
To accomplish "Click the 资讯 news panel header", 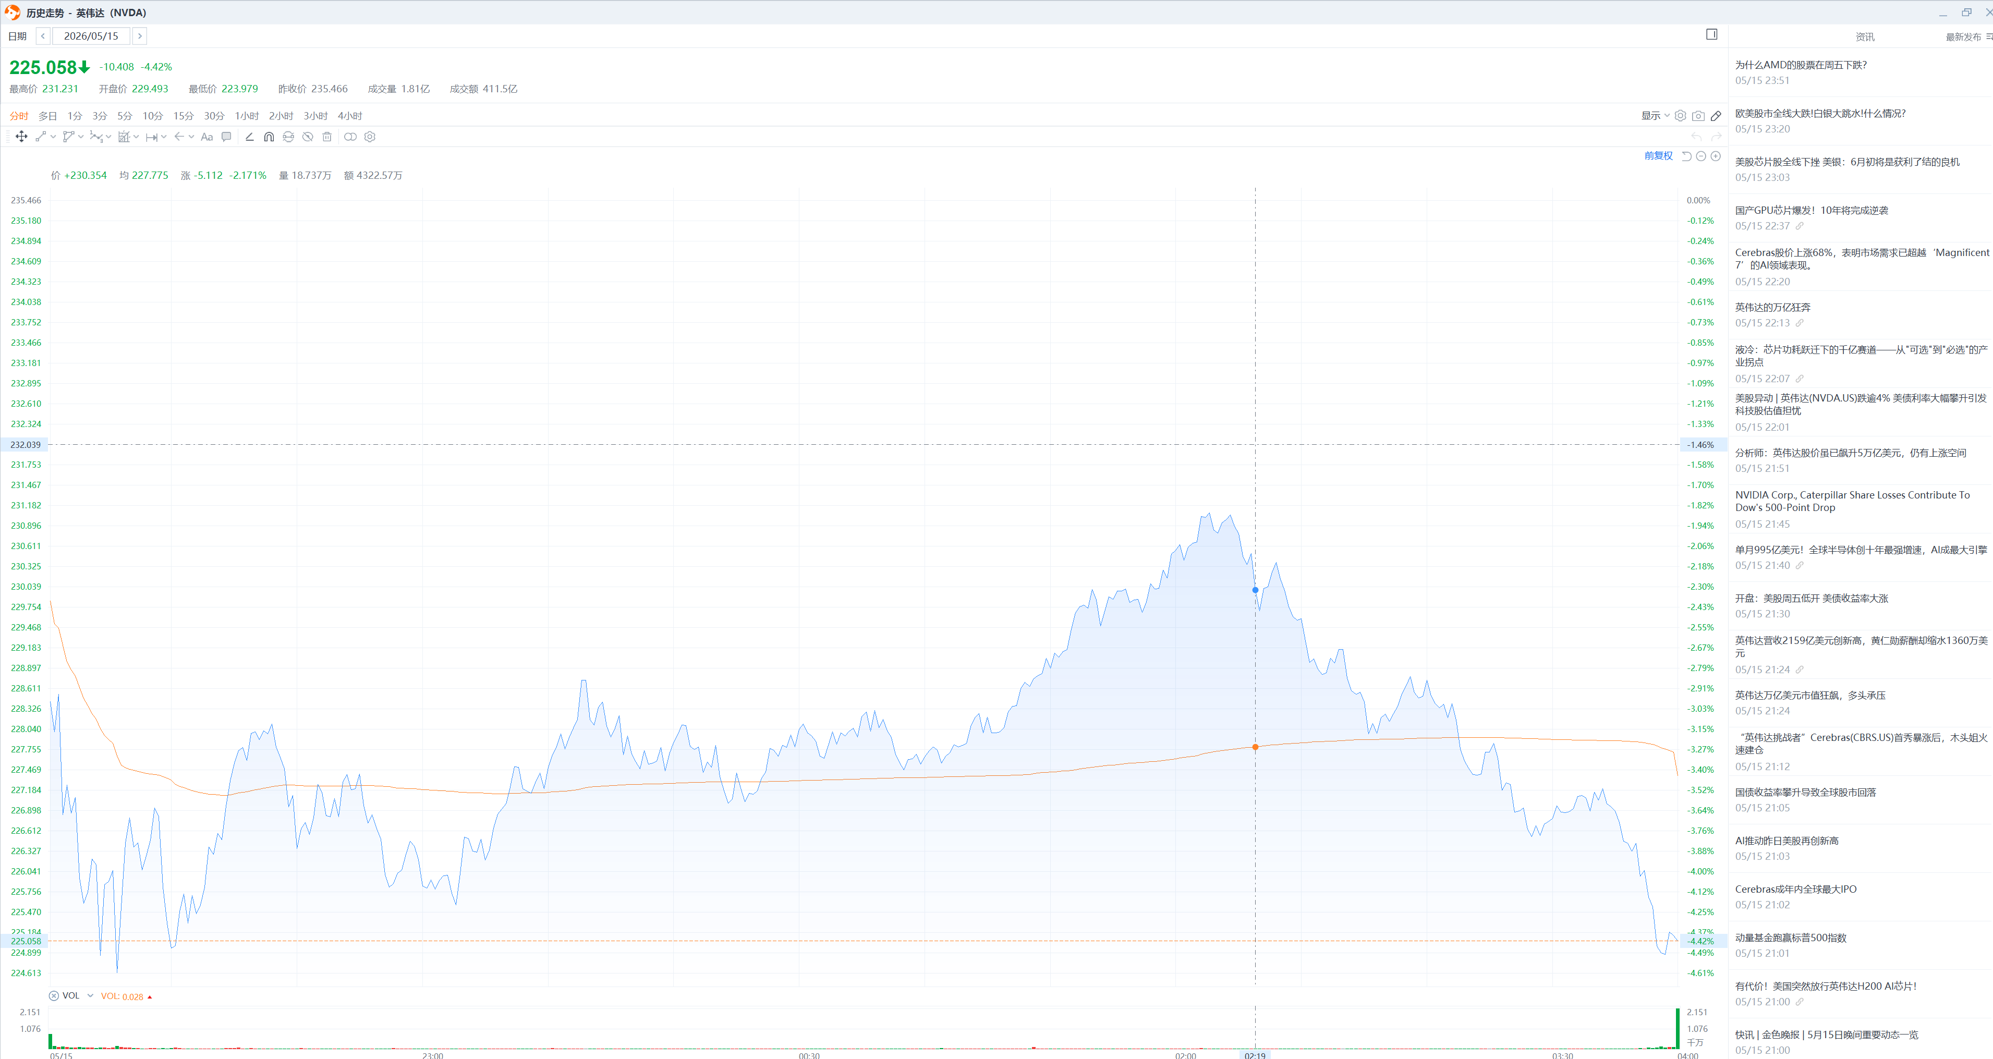I will [x=1865, y=36].
